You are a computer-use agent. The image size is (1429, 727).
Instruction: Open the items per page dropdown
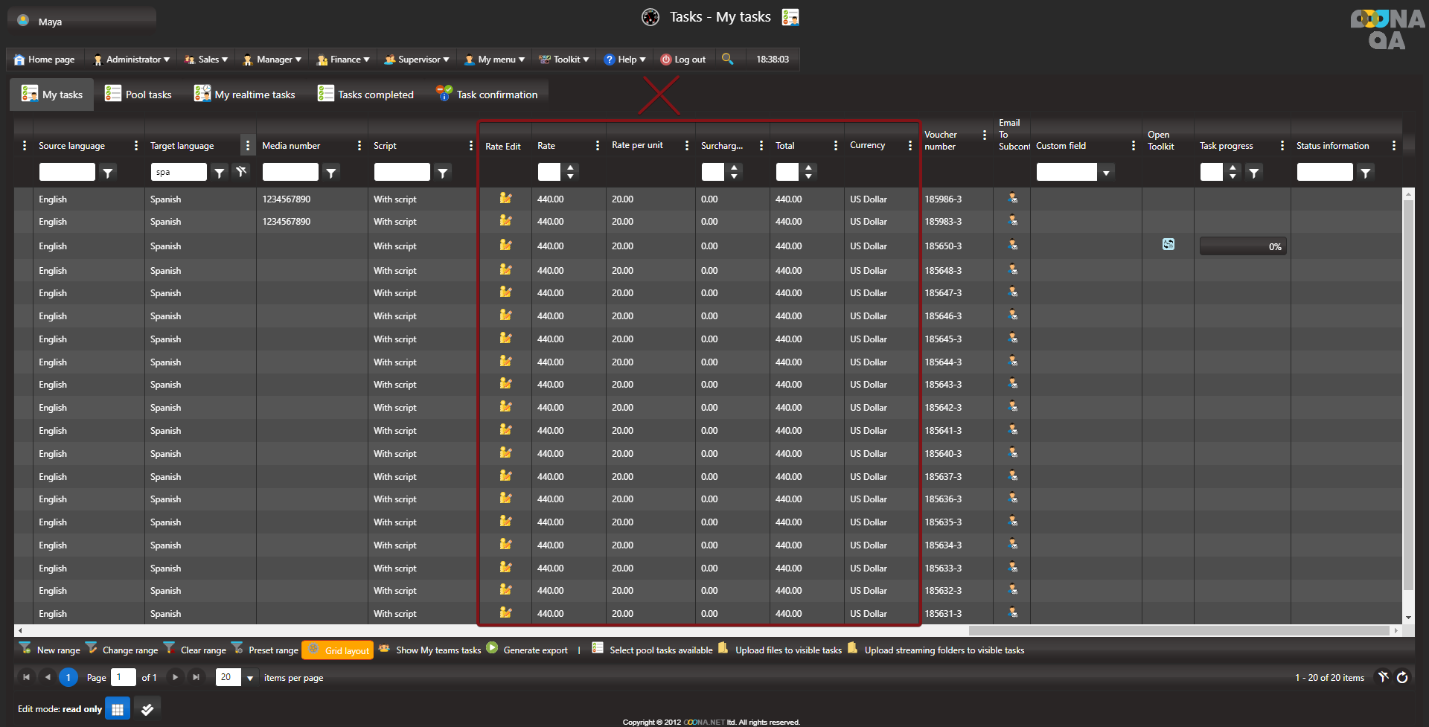tap(250, 678)
